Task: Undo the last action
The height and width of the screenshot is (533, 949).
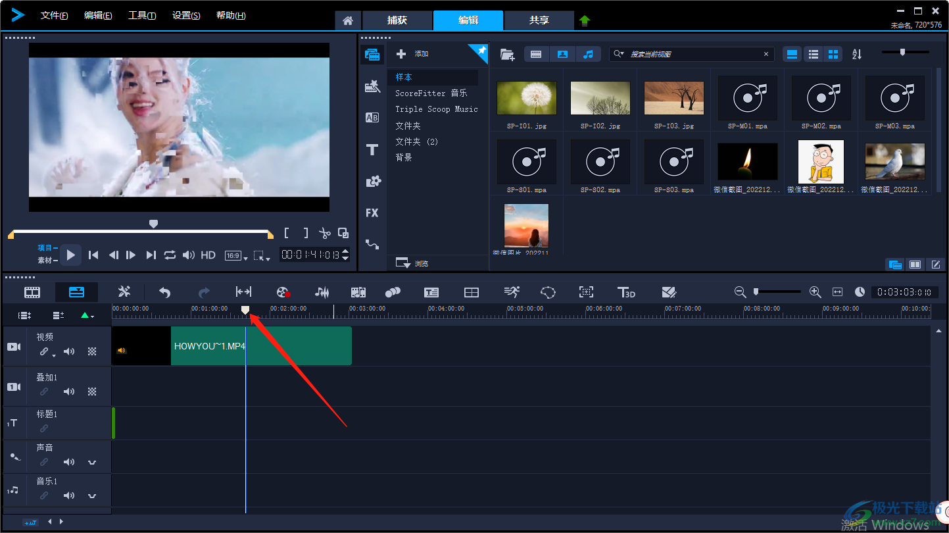Action: click(164, 292)
